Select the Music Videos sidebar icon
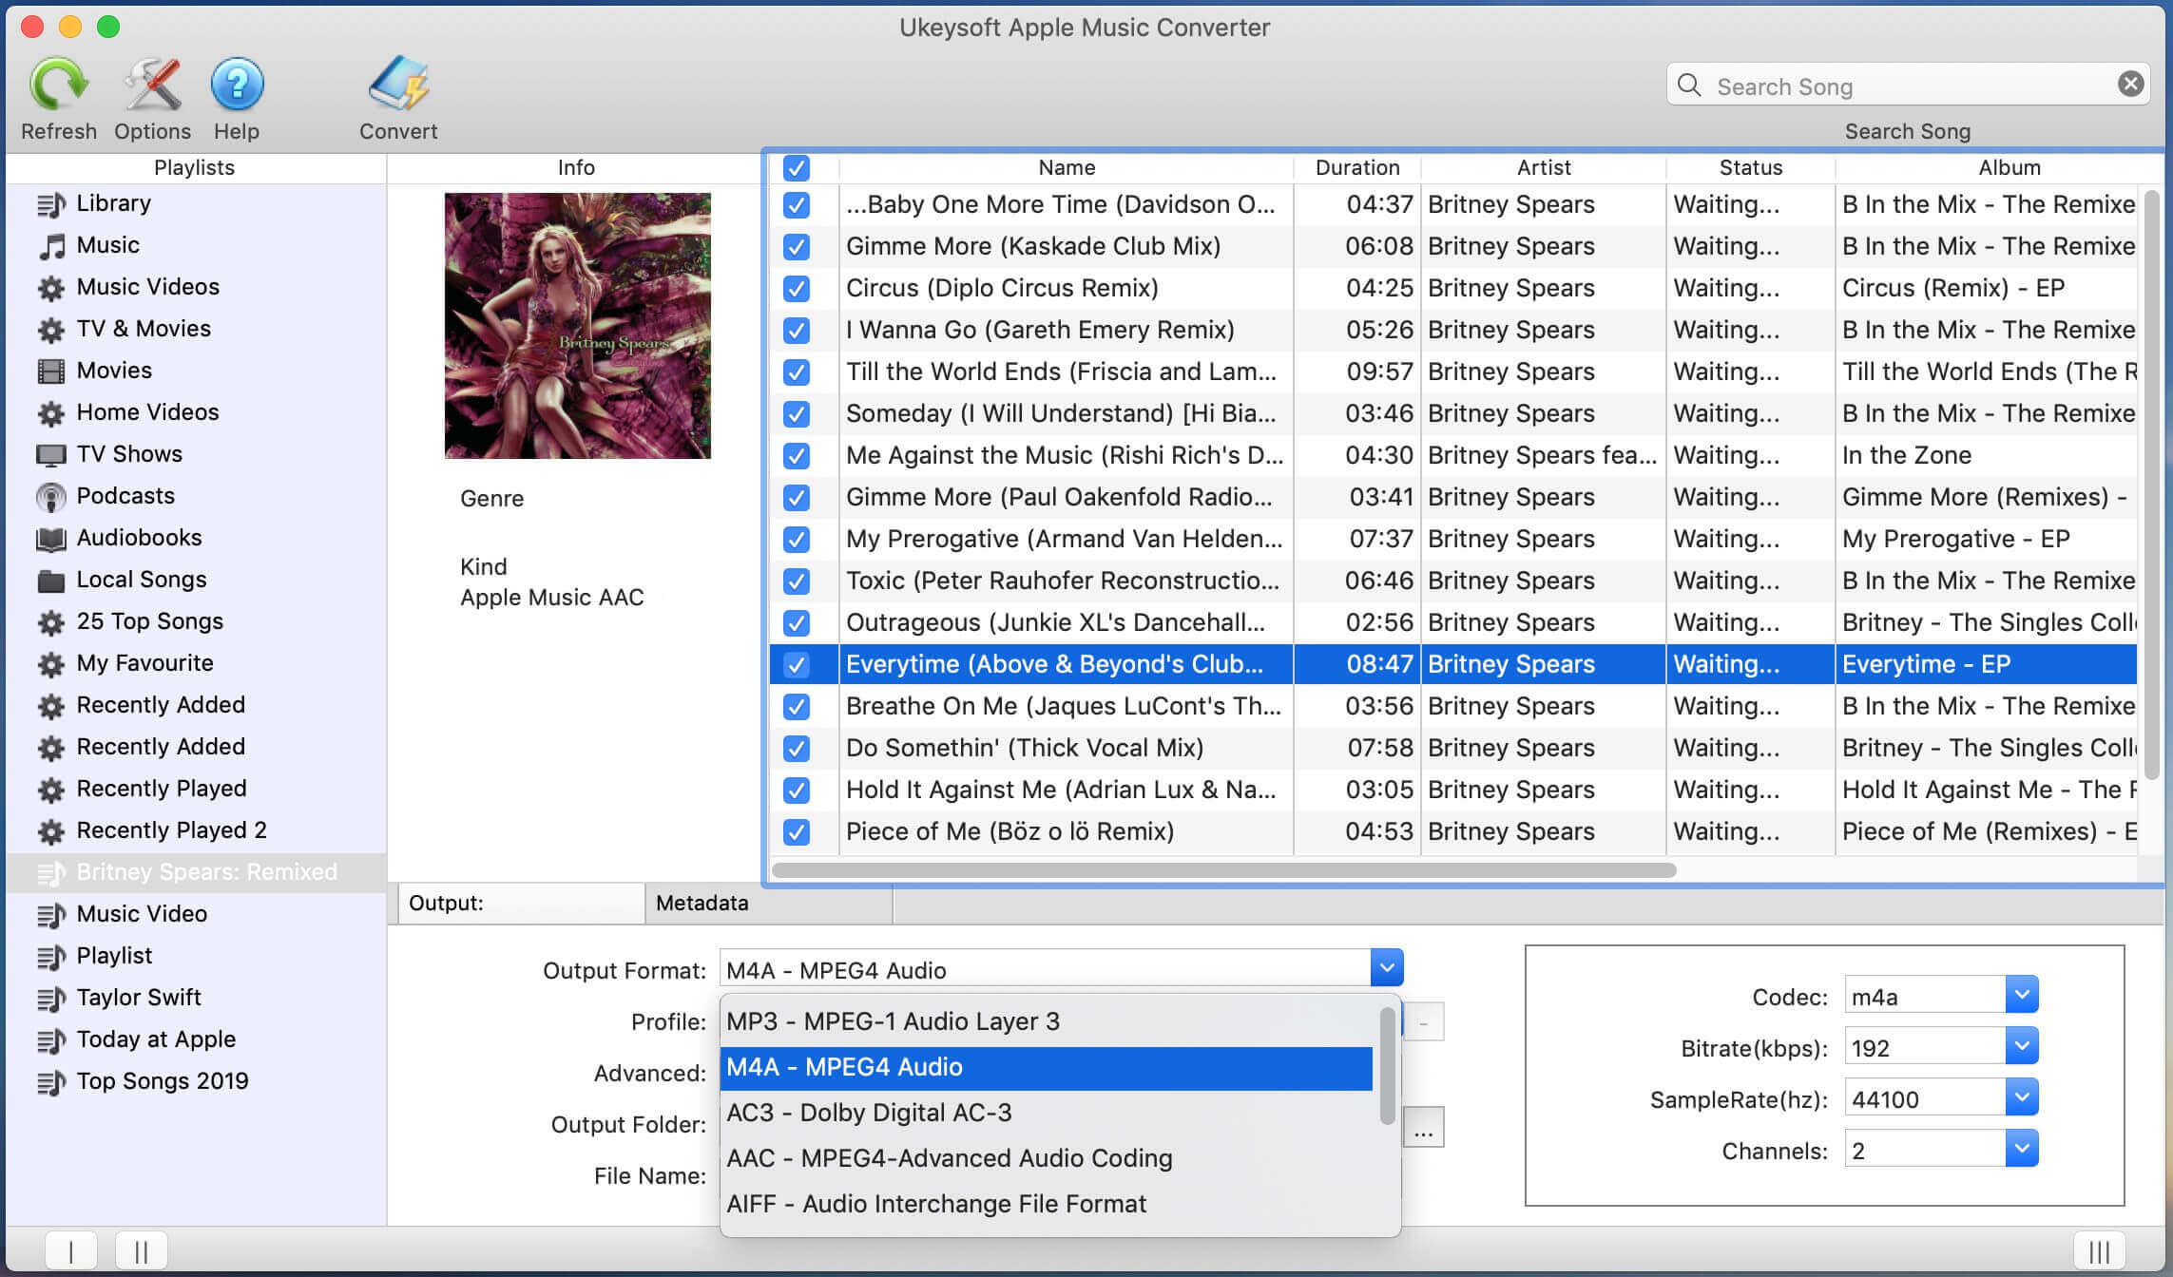Screen dimensions: 2173x1277 tap(50, 284)
